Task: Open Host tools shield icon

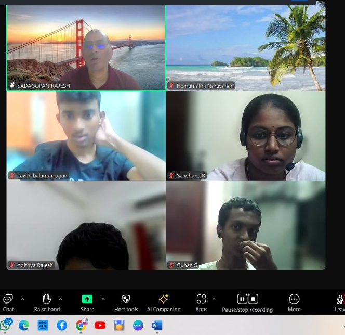Action: pyautogui.click(x=126, y=300)
